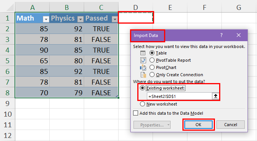Select New worksheet radio button

click(x=142, y=104)
